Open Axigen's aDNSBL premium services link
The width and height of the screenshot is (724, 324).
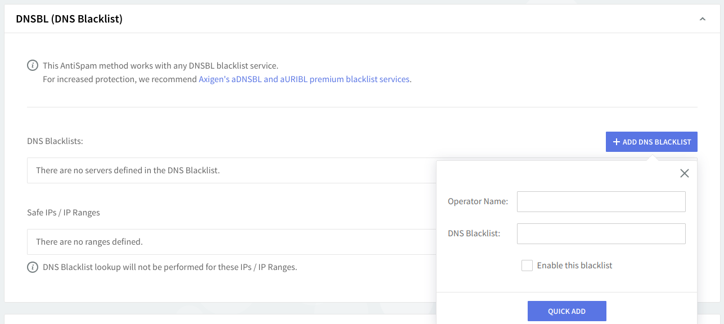click(304, 79)
